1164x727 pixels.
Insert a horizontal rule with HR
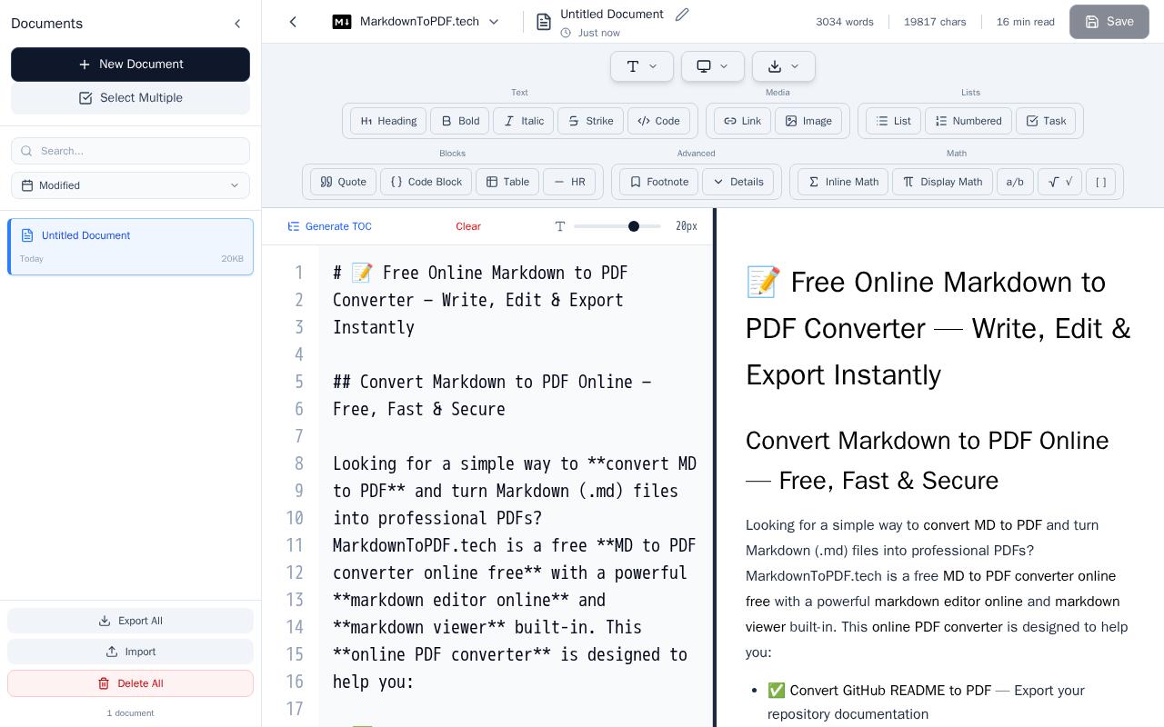[x=569, y=182]
